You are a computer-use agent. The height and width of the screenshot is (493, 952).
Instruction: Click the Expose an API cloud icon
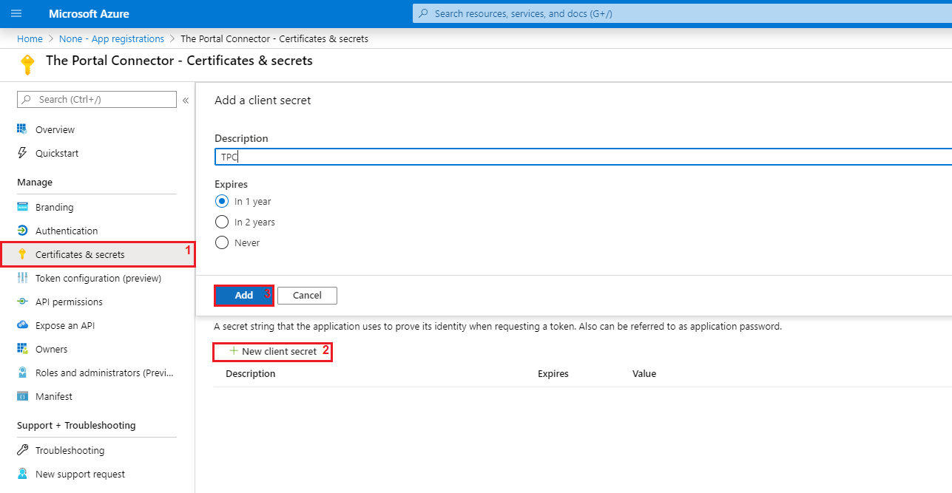[x=22, y=325]
